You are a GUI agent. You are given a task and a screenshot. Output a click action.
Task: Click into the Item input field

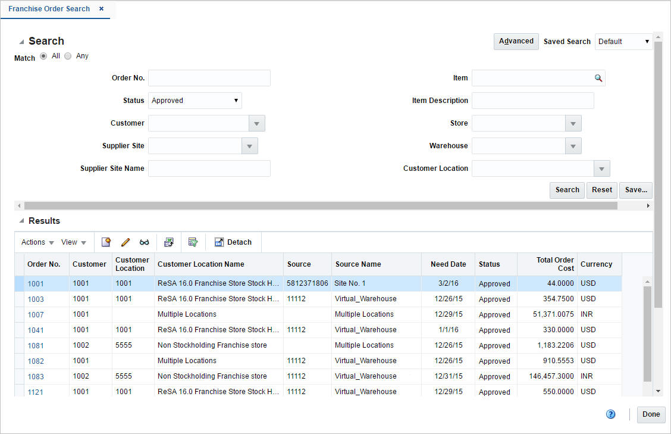pos(532,78)
